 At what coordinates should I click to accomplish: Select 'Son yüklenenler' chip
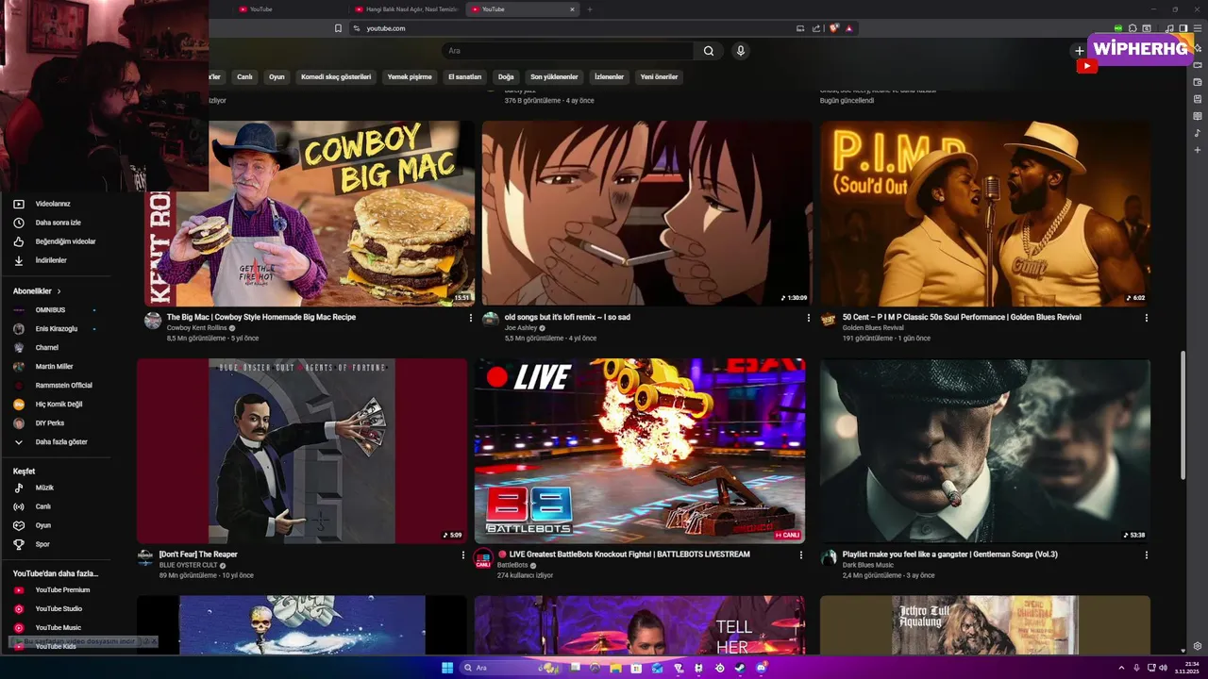[554, 77]
